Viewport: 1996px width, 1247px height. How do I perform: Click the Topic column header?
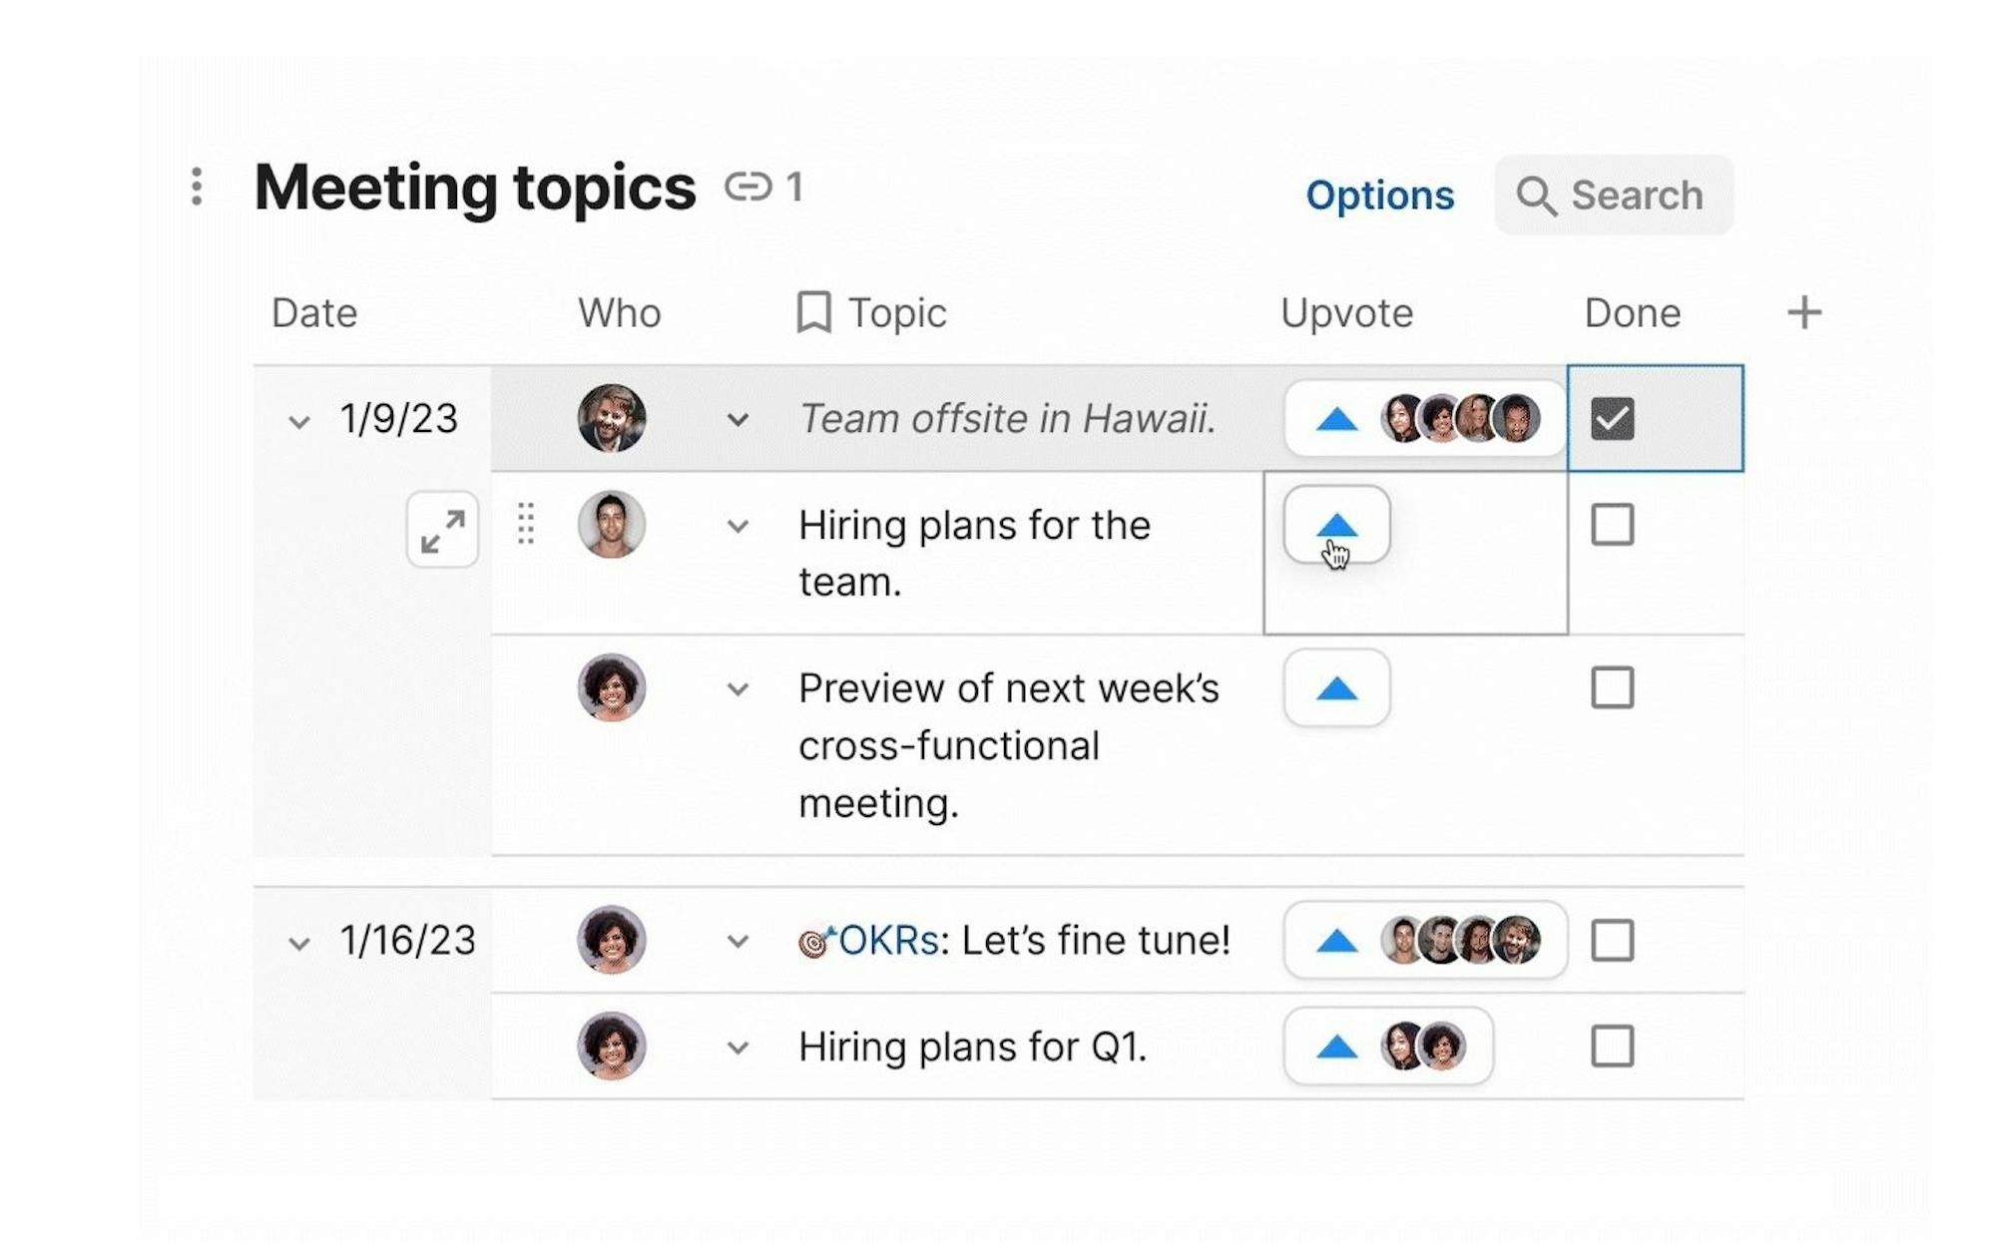coord(896,313)
